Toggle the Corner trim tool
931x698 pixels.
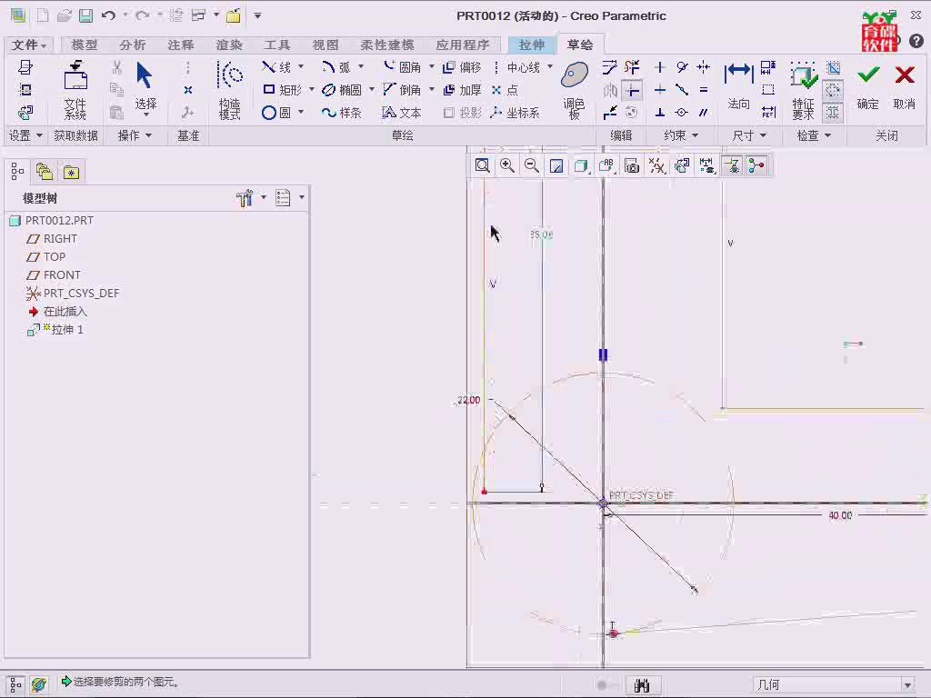pos(632,90)
